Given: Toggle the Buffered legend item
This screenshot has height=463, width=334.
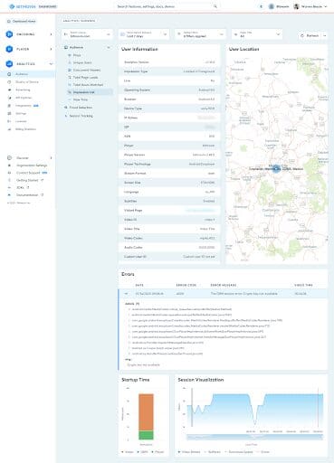Looking at the screenshot, I should (213, 452).
